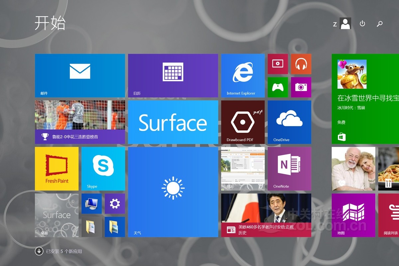Start Skype
The height and width of the screenshot is (266, 399).
[x=103, y=169]
